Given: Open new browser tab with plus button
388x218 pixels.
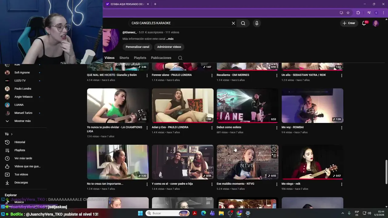Looking at the screenshot, I should (x=155, y=4).
